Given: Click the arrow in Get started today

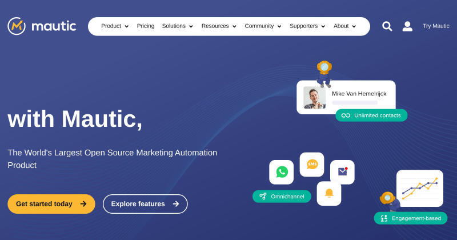Looking at the screenshot, I should coord(83,204).
